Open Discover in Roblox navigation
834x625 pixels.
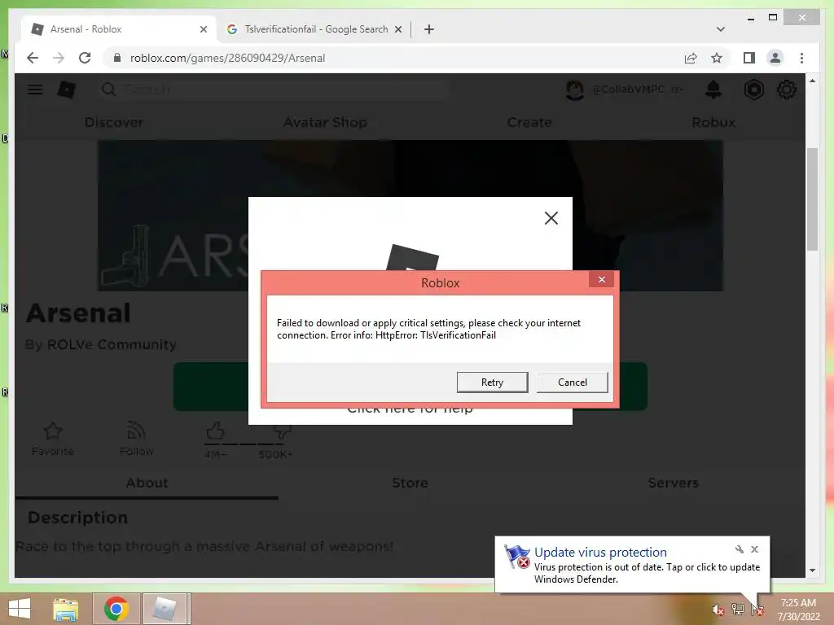(x=114, y=122)
